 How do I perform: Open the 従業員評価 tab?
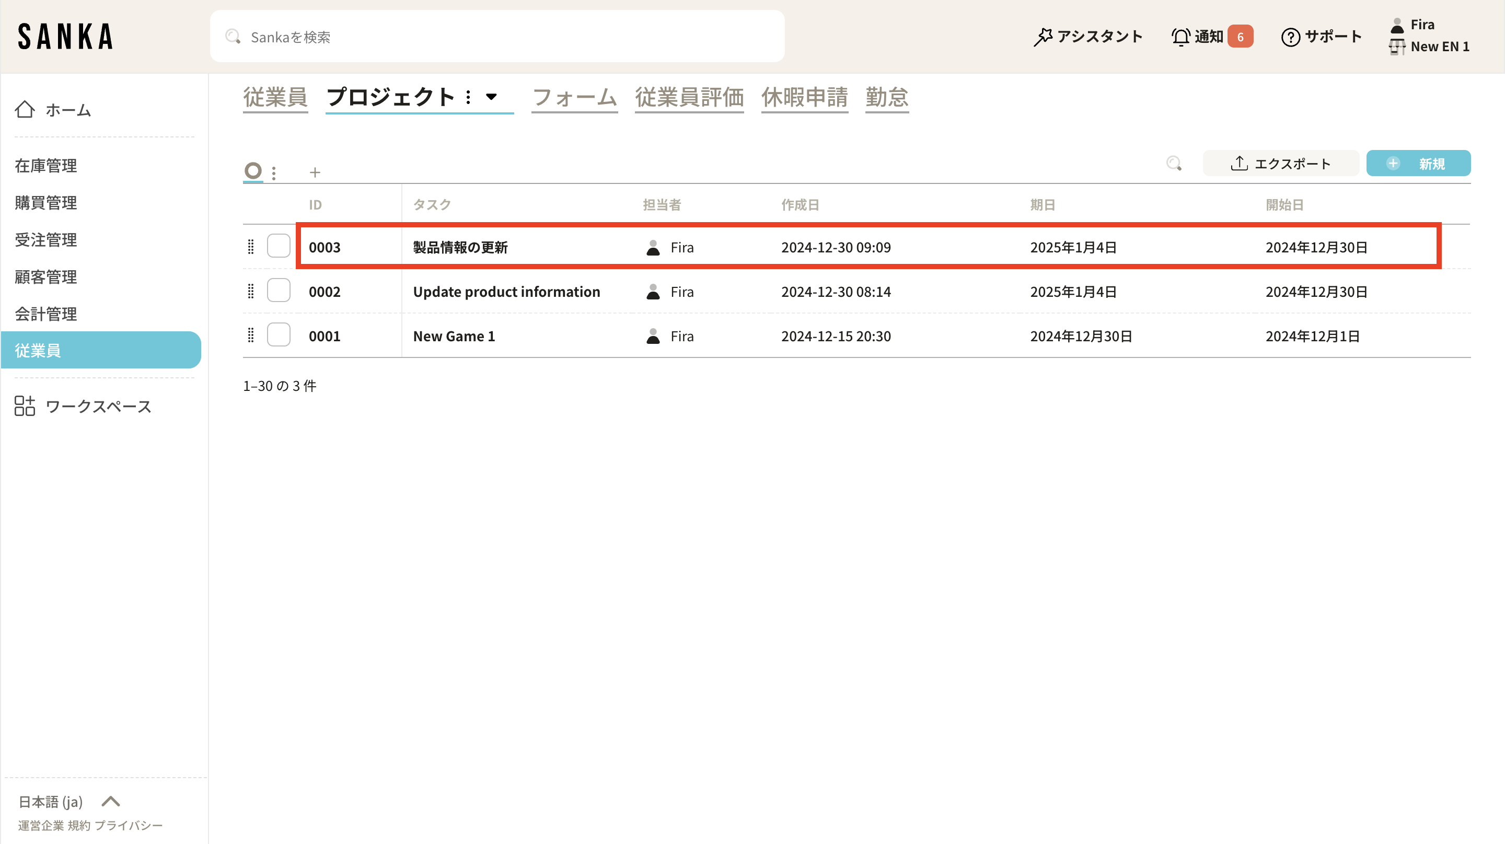(689, 97)
